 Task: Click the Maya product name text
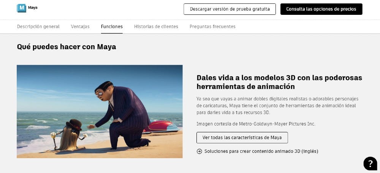click(x=33, y=8)
